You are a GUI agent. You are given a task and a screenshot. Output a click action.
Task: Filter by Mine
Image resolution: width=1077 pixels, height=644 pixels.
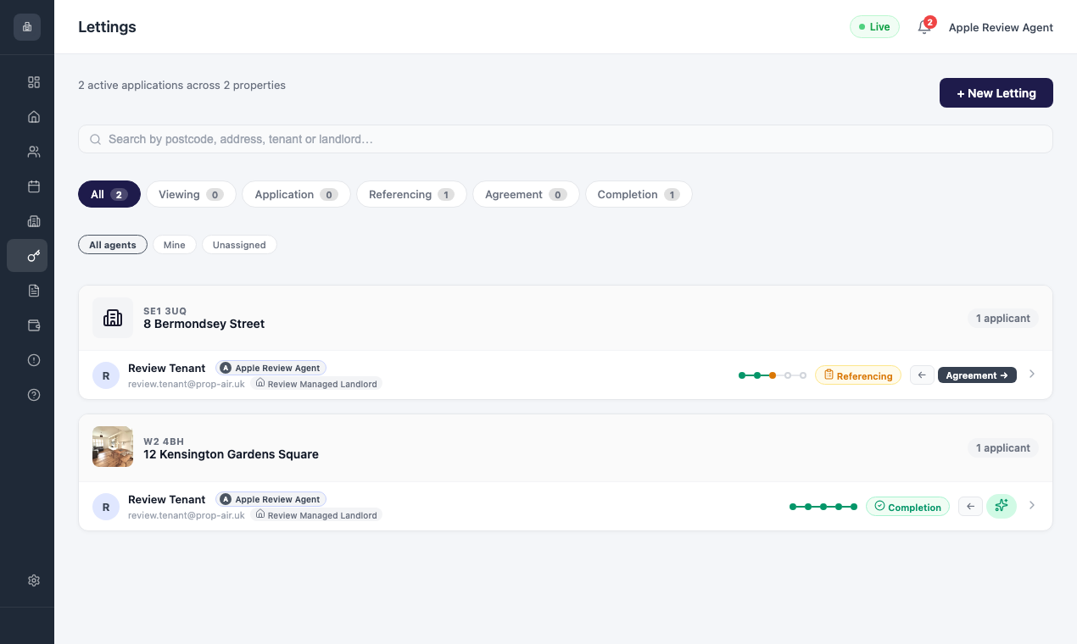pyautogui.click(x=174, y=245)
